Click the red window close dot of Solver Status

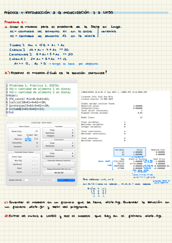pyautogui.click(x=7, y=123)
